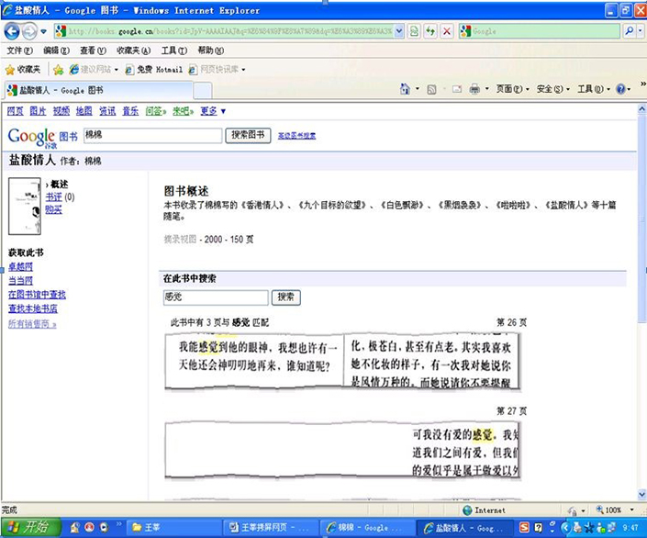
Task: Focus the in-book search field with 感觉
Action: 216,297
